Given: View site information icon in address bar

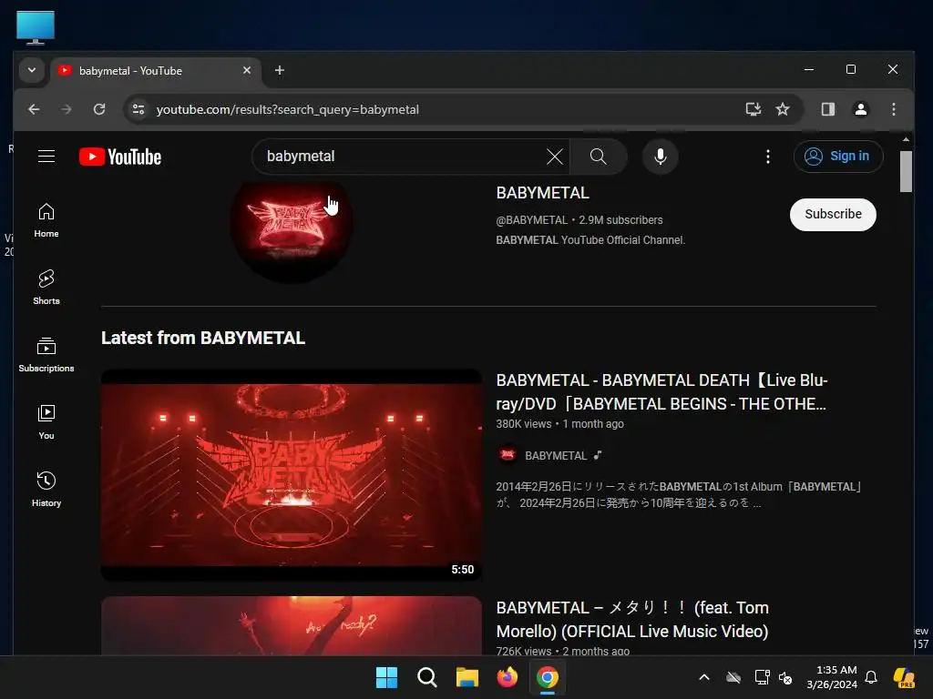Looking at the screenshot, I should coord(138,109).
